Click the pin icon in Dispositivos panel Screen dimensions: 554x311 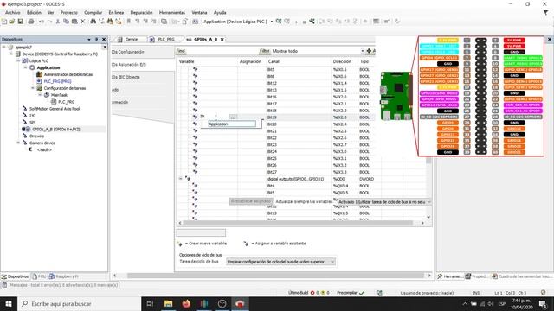tap(96, 39)
